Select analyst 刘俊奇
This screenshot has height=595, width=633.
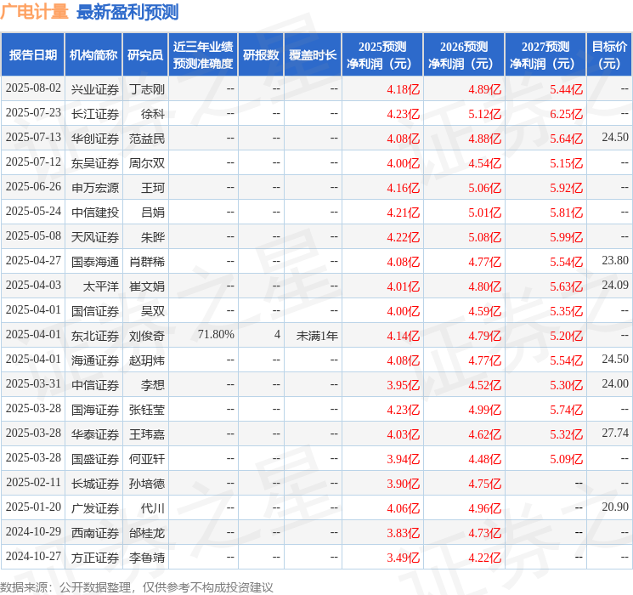(x=147, y=336)
